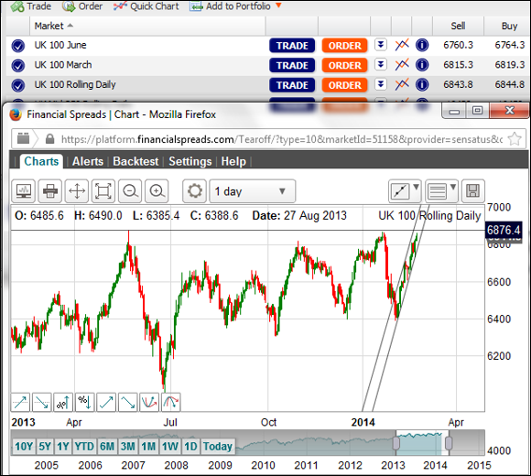
Task: Click TRADE for UK 100 Rolling Daily
Action: pos(292,85)
